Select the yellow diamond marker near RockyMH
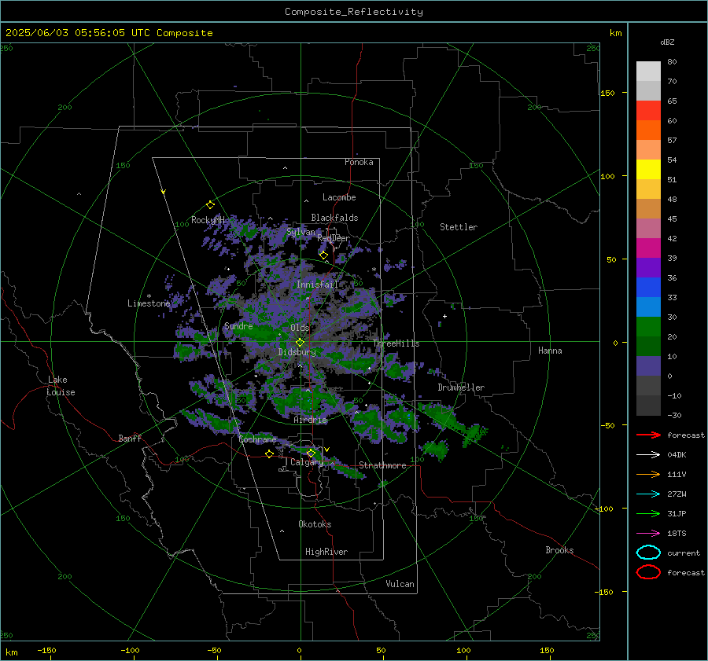 point(210,205)
